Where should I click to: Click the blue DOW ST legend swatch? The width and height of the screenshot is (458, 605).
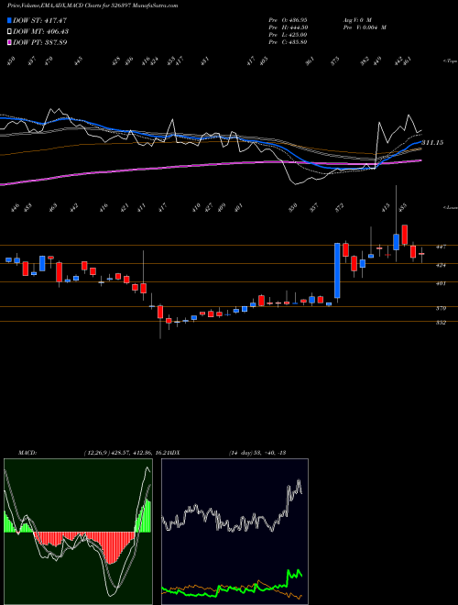(x=9, y=20)
